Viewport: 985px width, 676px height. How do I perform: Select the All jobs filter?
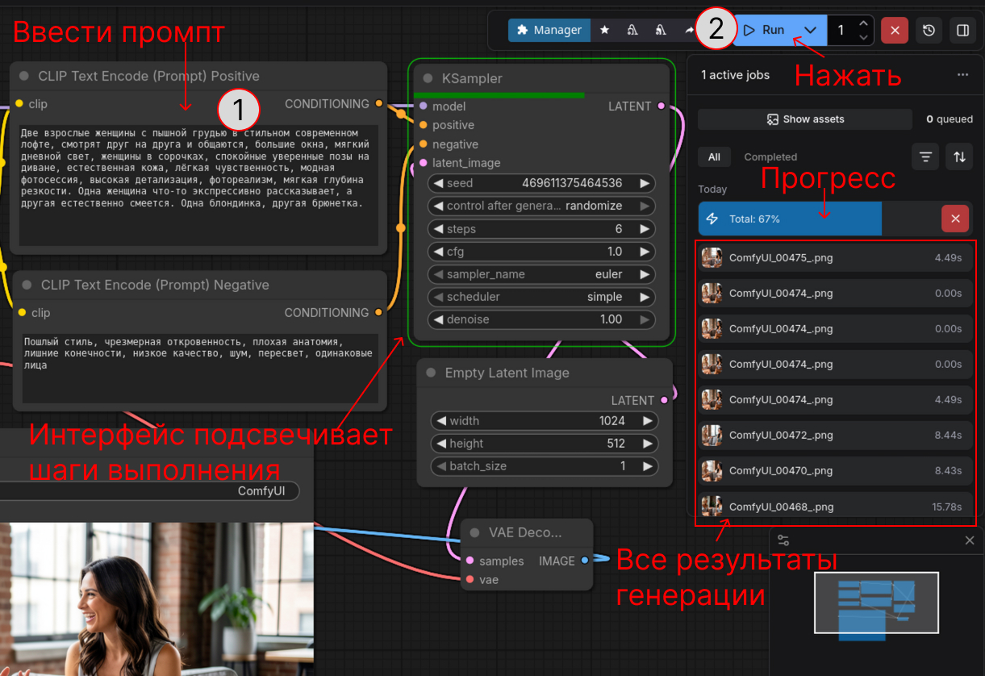tap(714, 156)
